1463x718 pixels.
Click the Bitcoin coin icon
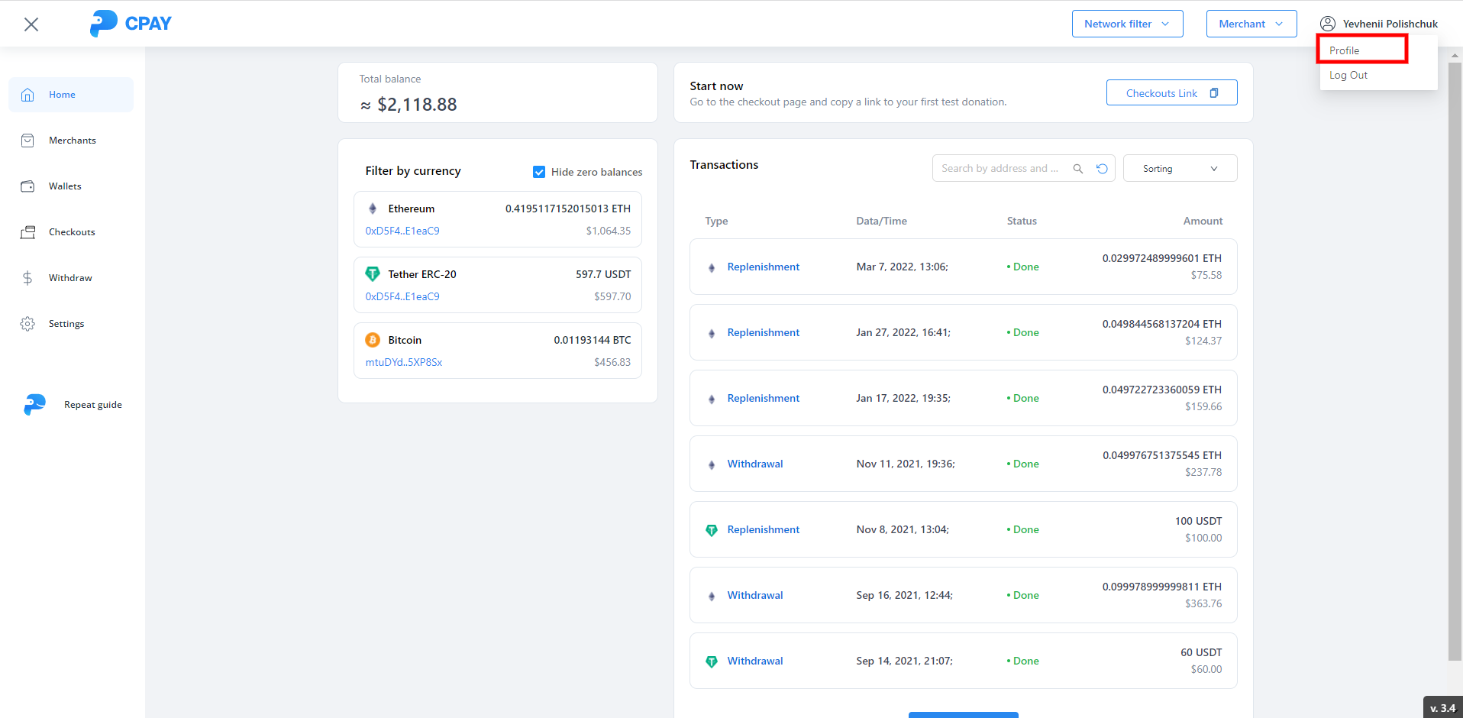(373, 340)
